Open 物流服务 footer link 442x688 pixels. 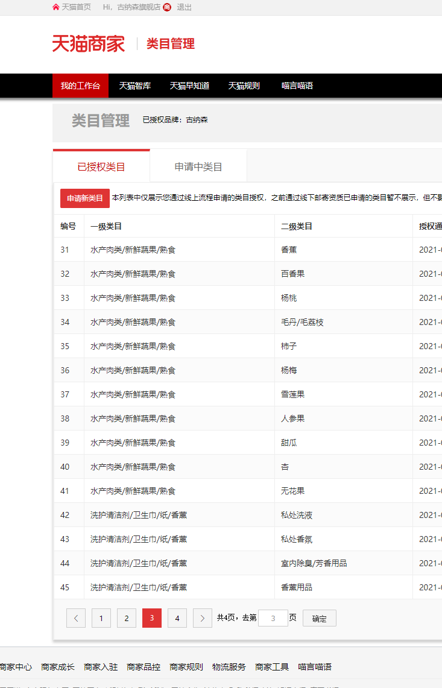point(229,667)
